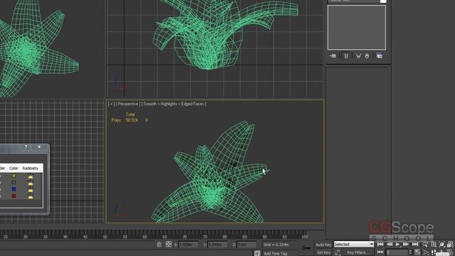Click the X coordinate field
Screen dimensions: 455x256
coord(188,245)
